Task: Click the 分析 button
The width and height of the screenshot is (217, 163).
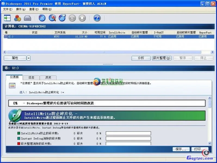Action: [141, 58]
